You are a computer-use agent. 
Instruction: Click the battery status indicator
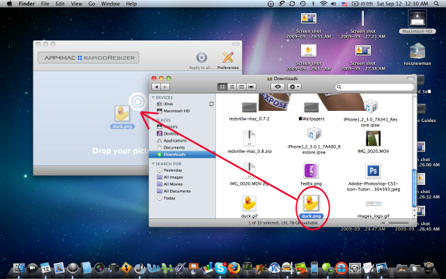[362, 3]
